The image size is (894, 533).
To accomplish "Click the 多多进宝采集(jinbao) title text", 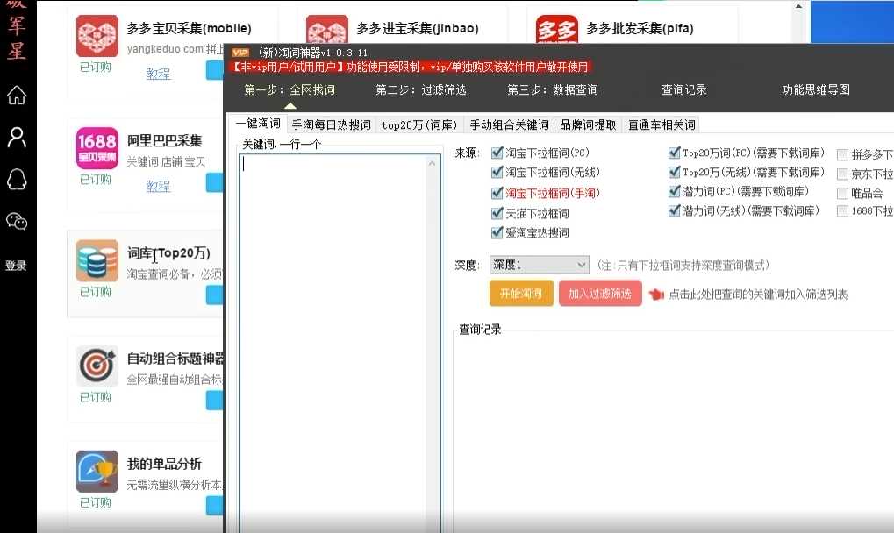I will [418, 28].
